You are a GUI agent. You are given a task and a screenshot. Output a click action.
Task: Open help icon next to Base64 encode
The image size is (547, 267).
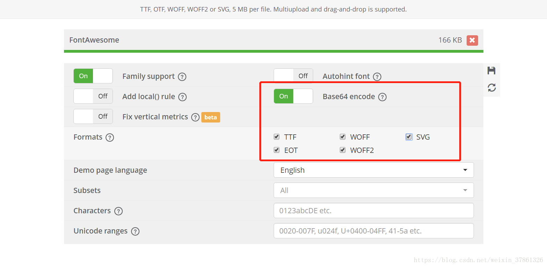[x=382, y=97]
